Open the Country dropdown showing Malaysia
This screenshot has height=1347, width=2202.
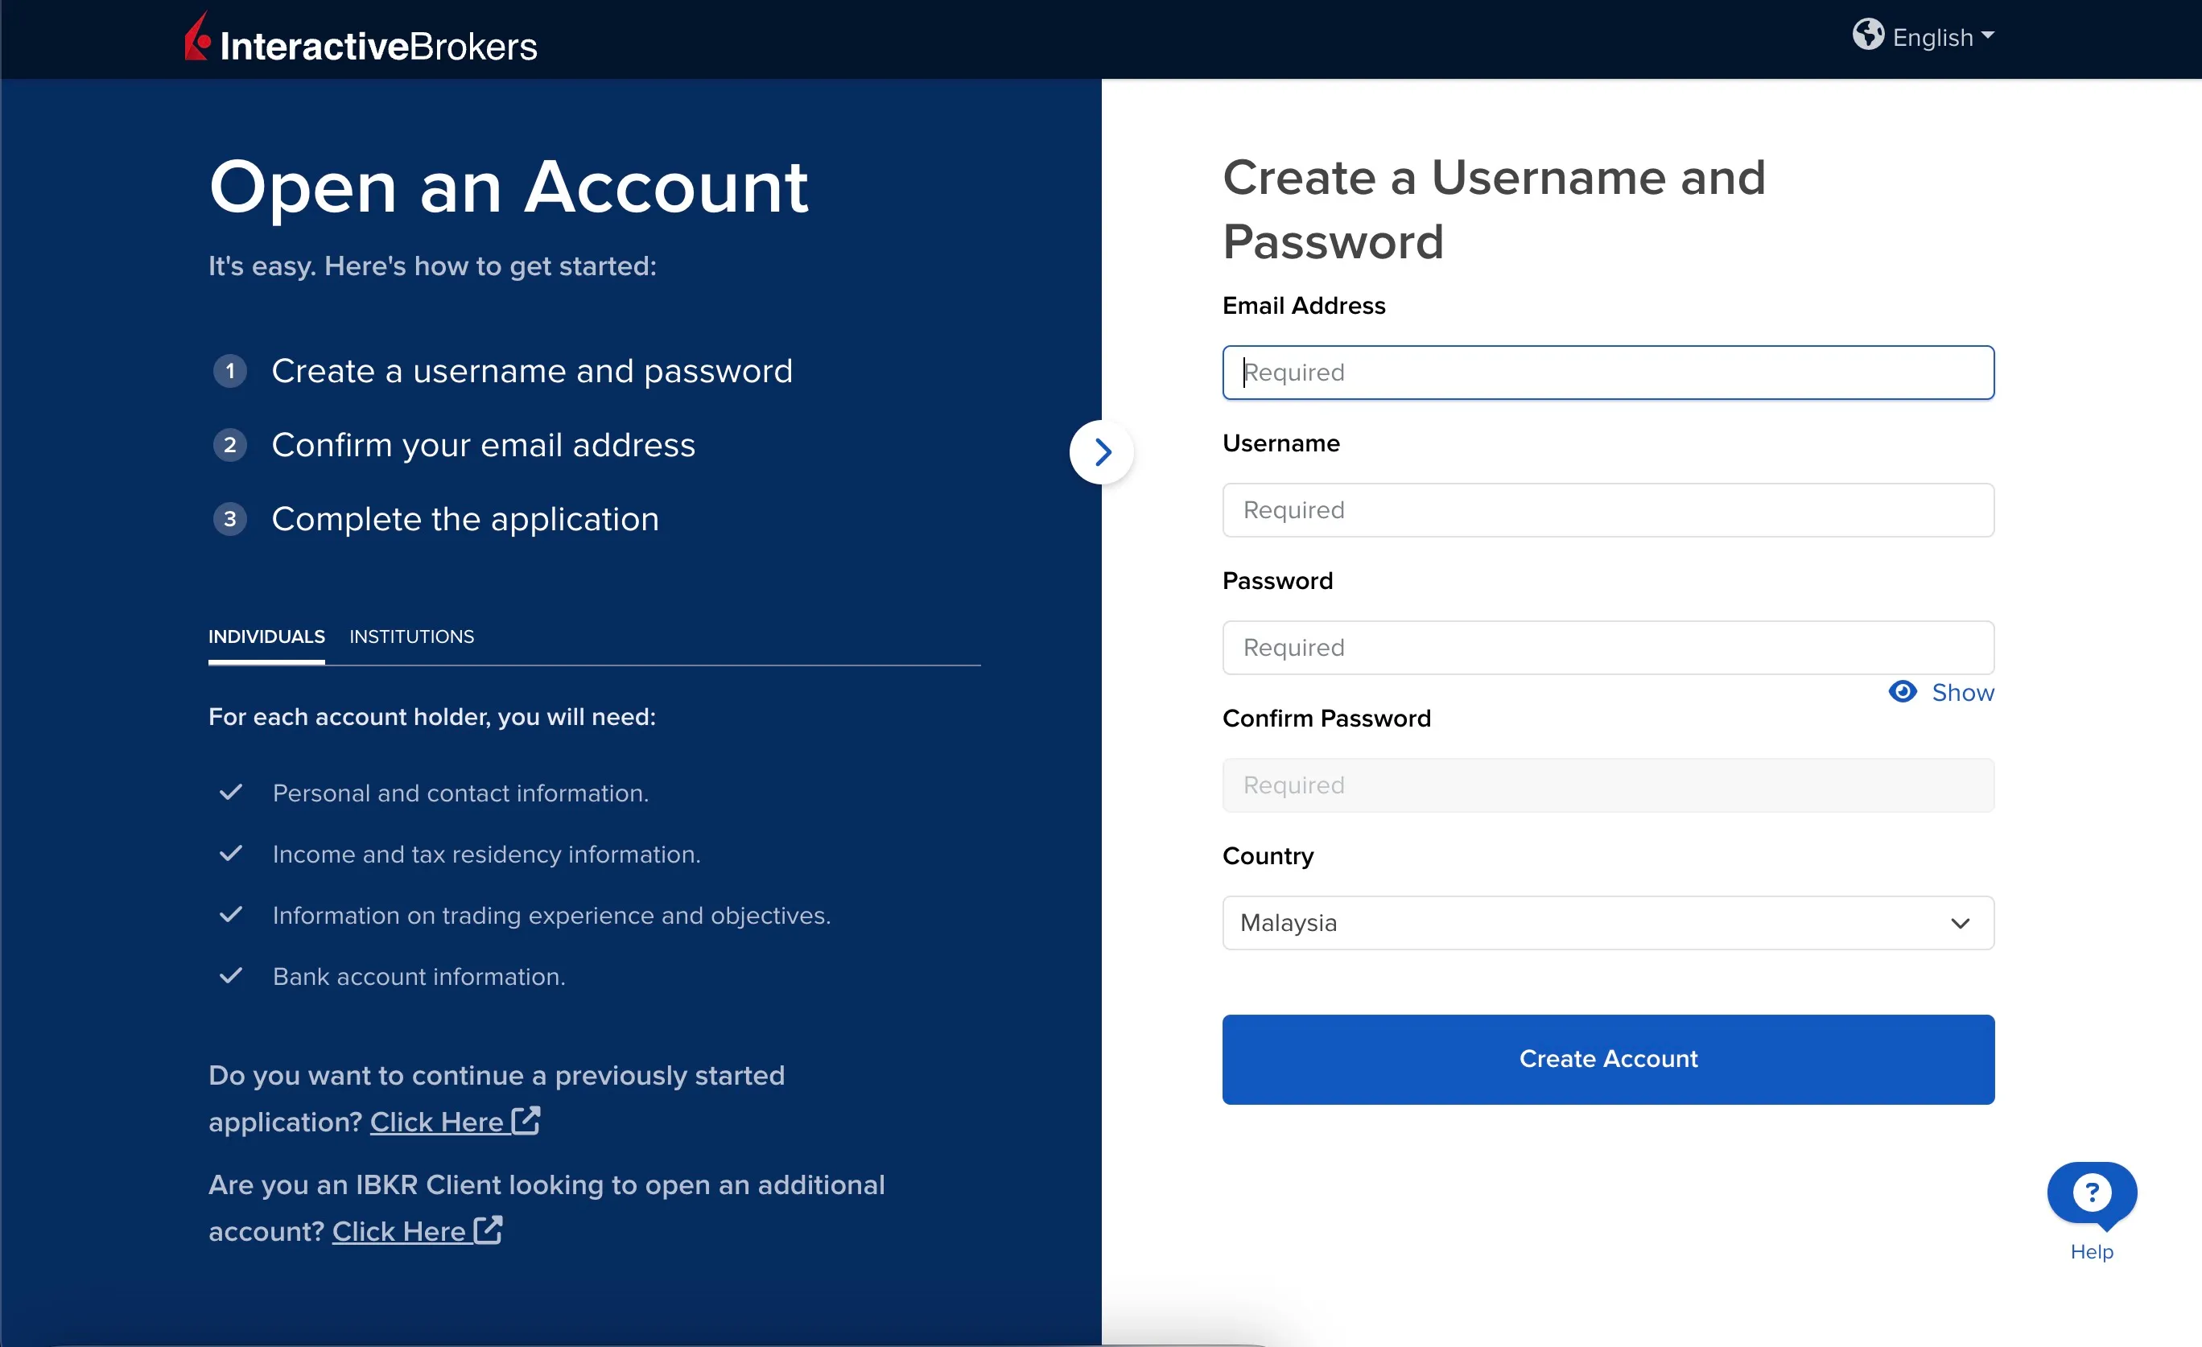click(1608, 923)
